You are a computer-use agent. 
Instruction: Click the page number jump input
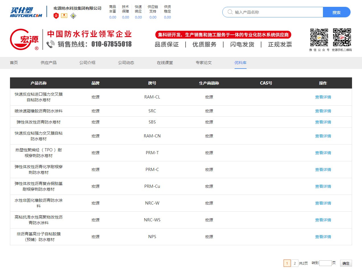point(325,263)
